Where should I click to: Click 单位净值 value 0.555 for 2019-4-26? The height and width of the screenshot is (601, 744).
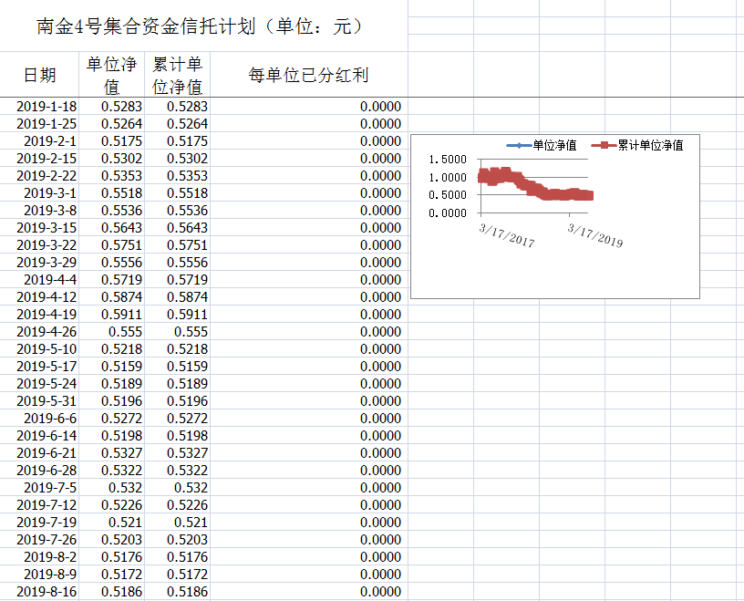point(111,331)
